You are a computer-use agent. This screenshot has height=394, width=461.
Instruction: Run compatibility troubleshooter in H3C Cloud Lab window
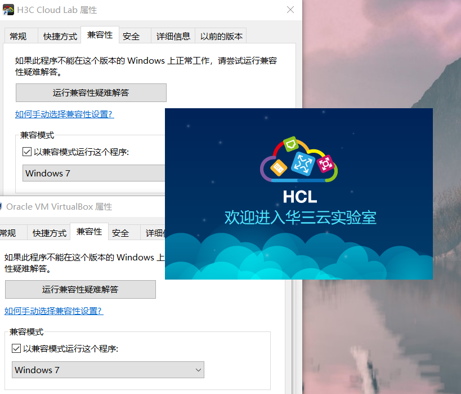pyautogui.click(x=91, y=93)
